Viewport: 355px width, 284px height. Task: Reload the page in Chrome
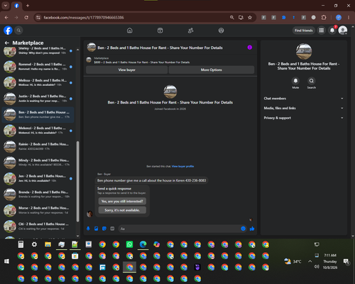[26, 18]
